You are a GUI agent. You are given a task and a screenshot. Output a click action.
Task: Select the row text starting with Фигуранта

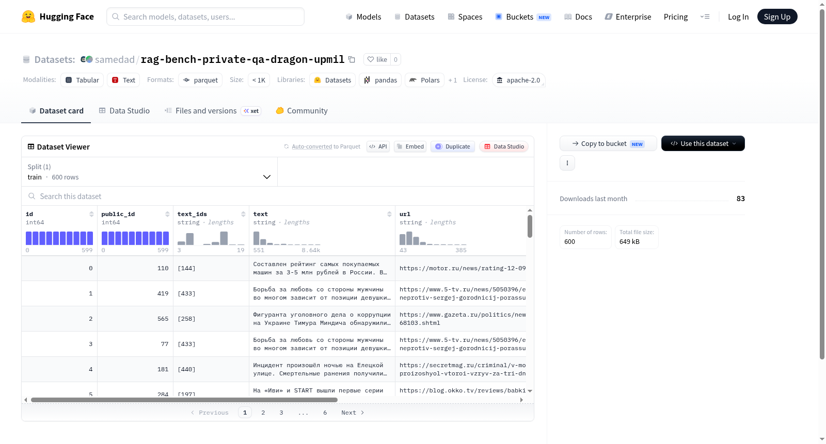(x=322, y=319)
